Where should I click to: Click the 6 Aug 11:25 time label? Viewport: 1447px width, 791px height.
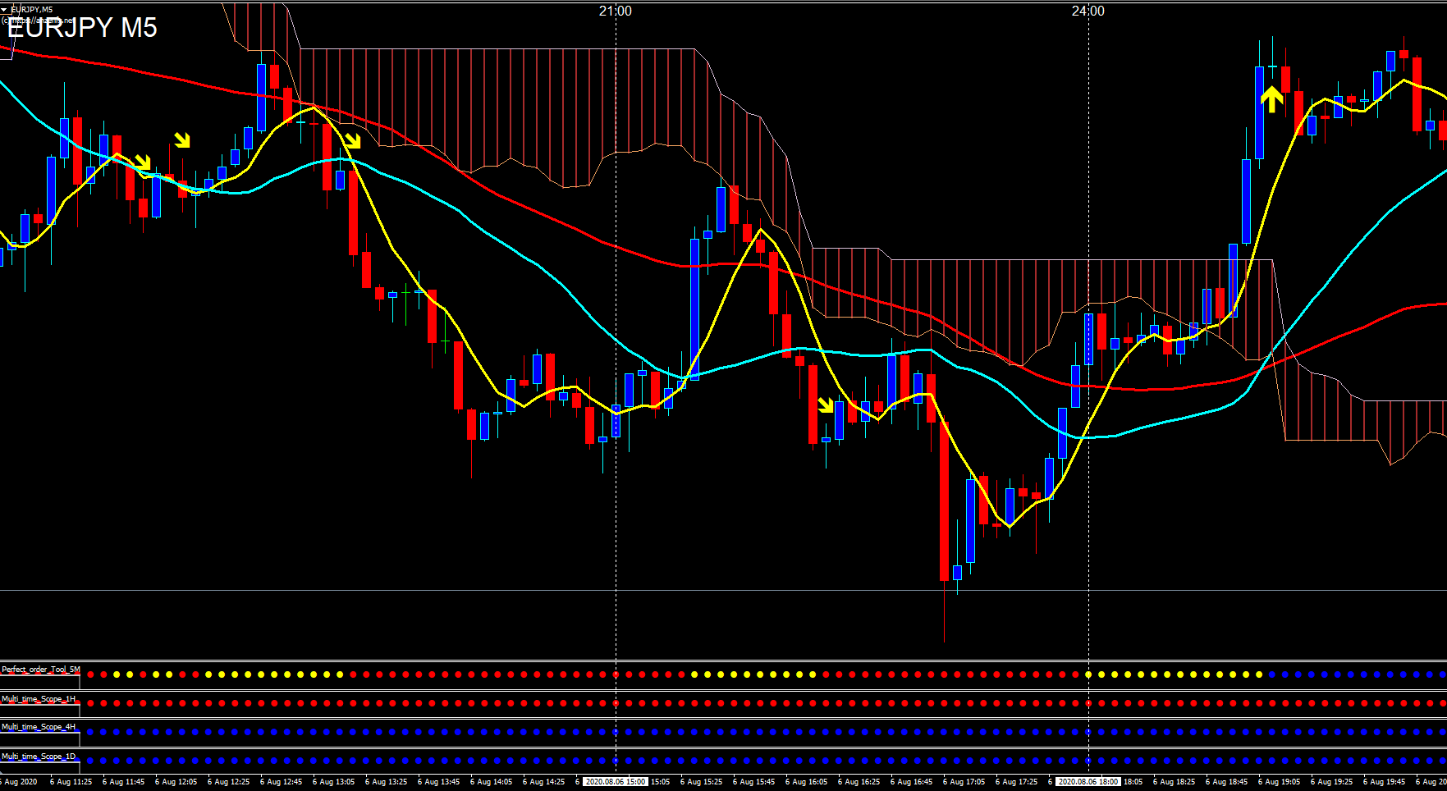point(71,782)
